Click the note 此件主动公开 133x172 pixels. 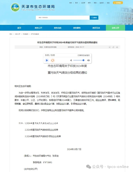click(x=31, y=169)
